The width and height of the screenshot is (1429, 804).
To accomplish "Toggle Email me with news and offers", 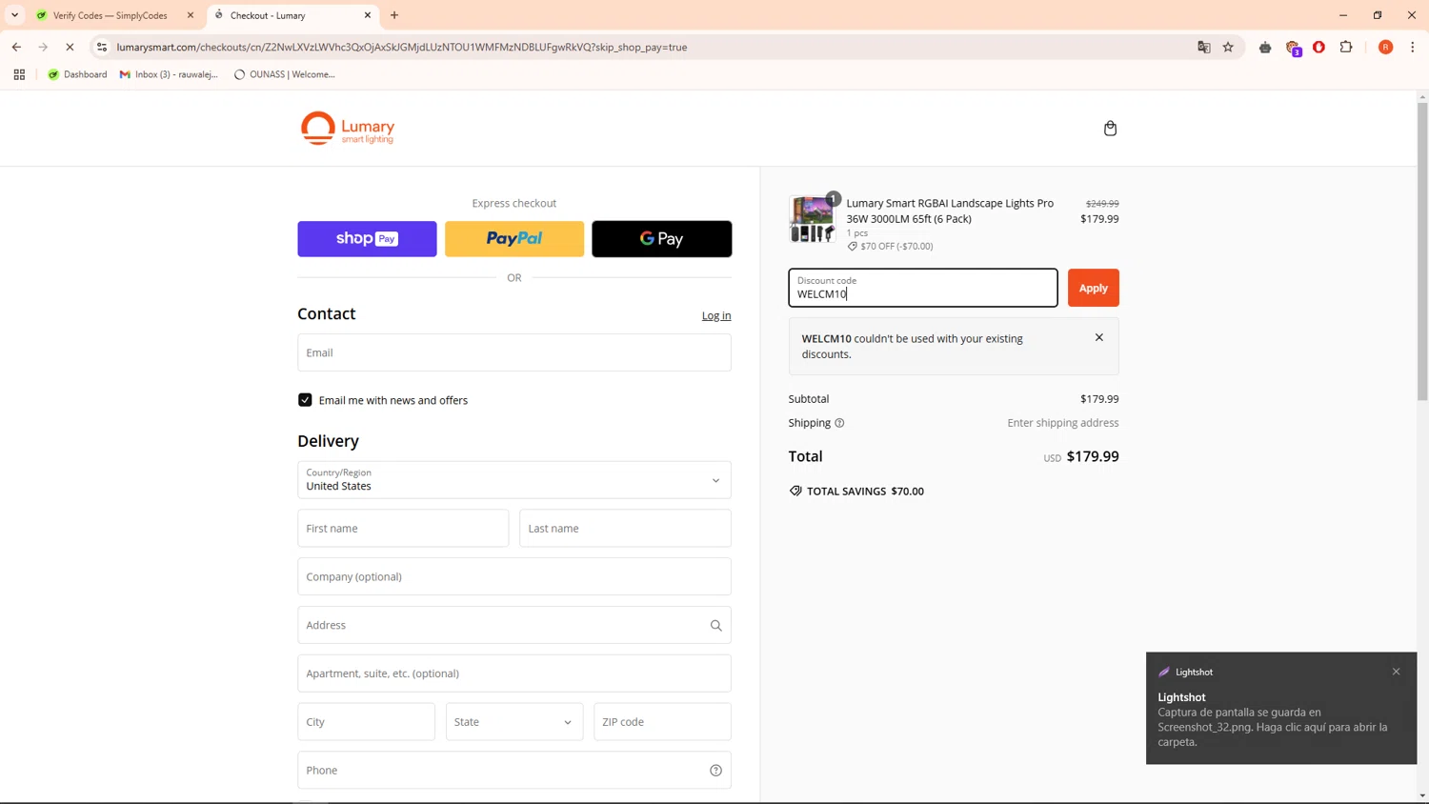I will [x=305, y=400].
